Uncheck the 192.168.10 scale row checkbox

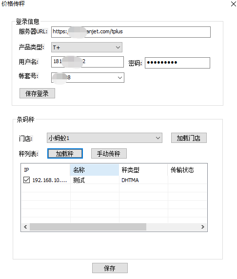tap(26, 180)
